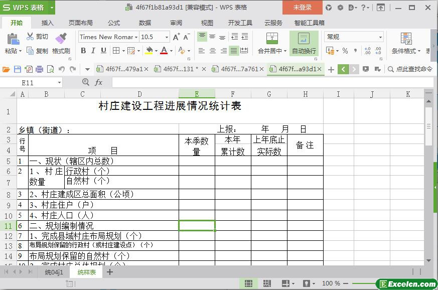The width and height of the screenshot is (438, 290).
Task: Toggle Italic formatting
Action: (x=93, y=51)
